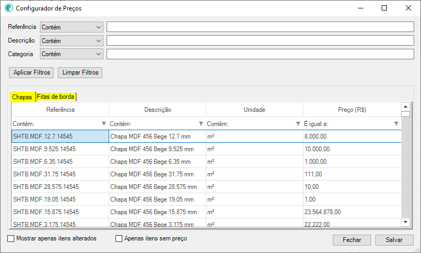Screen dimensions: 421x253
Task: Select cell SHTB.MDF.15.875.14545
Action: click(60, 212)
